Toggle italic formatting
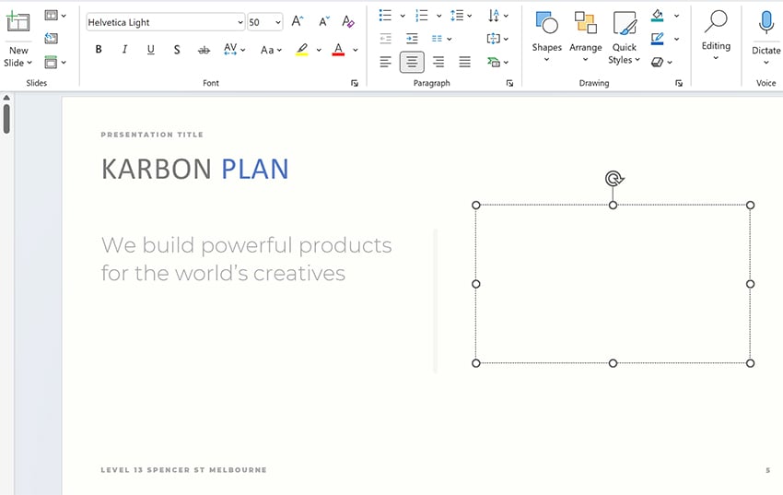The height and width of the screenshot is (495, 783). click(x=124, y=50)
